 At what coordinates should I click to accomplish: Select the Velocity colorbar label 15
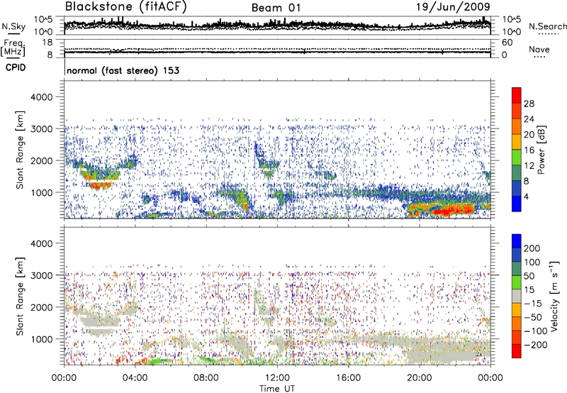529,290
